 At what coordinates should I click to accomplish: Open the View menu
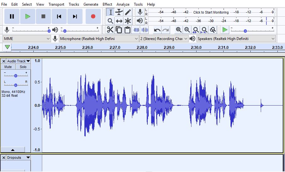pos(40,4)
